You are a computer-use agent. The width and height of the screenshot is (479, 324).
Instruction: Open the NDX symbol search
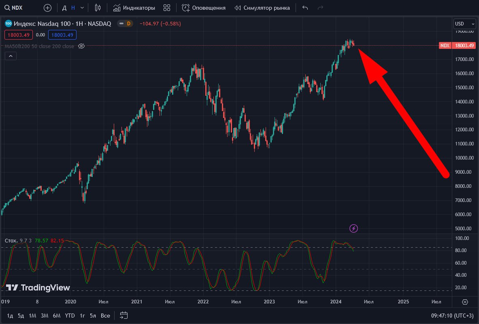click(x=13, y=8)
